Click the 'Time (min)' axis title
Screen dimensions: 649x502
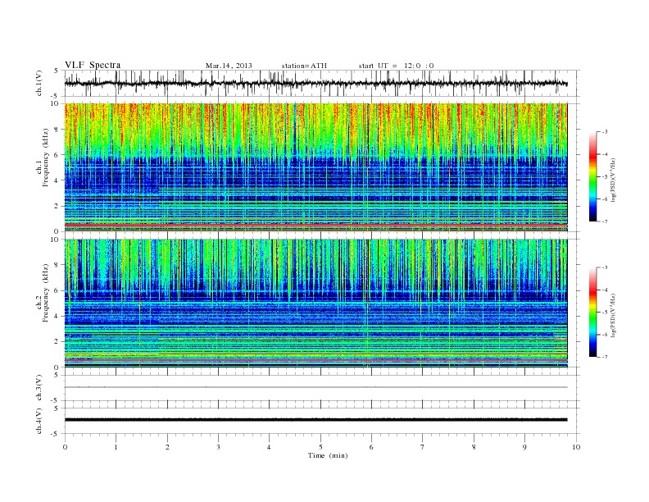pyautogui.click(x=328, y=455)
